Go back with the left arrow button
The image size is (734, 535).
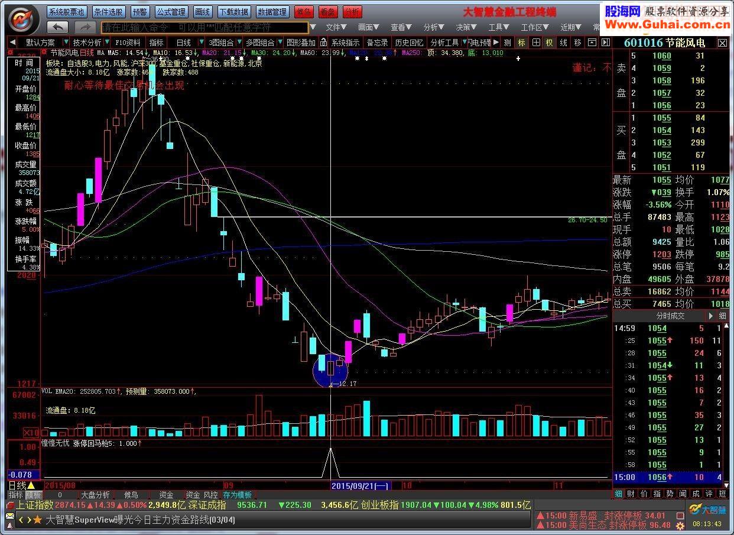(58, 27)
